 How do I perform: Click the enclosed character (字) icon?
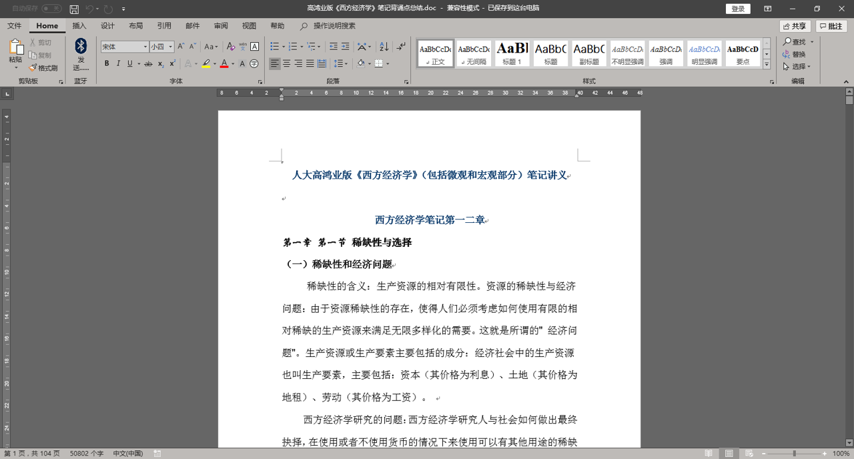tap(254, 64)
